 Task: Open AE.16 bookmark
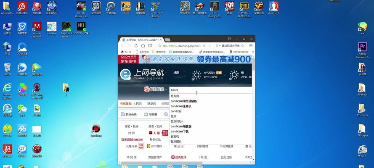pyautogui.click(x=126, y=52)
